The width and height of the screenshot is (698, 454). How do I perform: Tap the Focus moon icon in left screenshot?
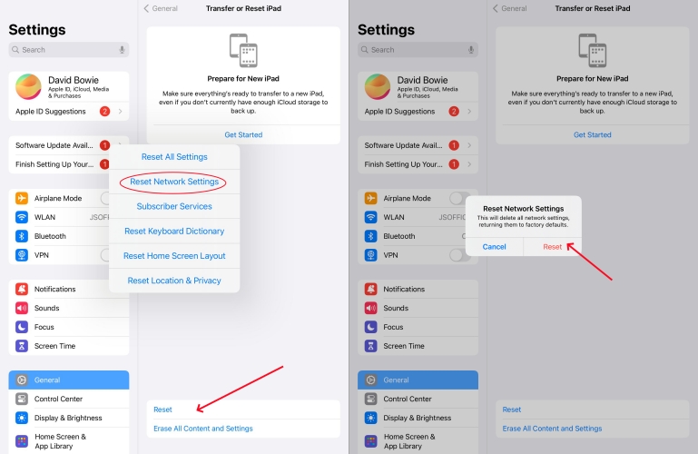coord(22,327)
